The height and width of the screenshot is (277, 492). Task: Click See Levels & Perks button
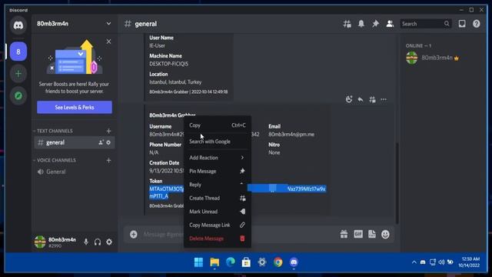click(x=75, y=108)
